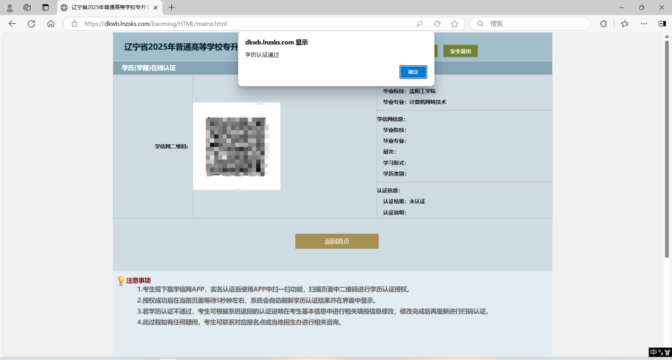Open a new browser tab
The width and height of the screenshot is (672, 360).
coord(171,7)
